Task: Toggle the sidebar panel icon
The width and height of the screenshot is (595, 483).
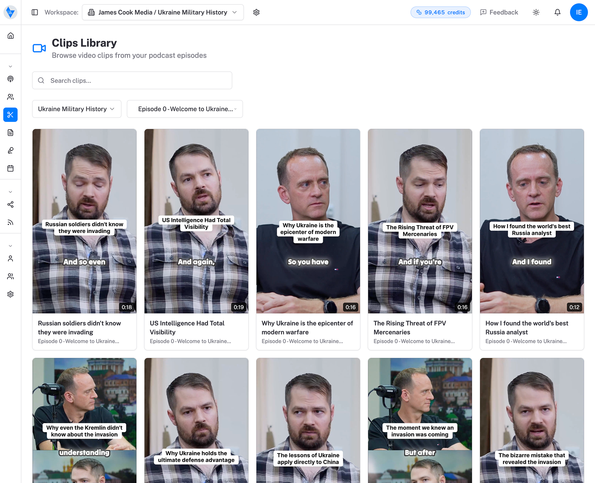Action: click(x=35, y=12)
